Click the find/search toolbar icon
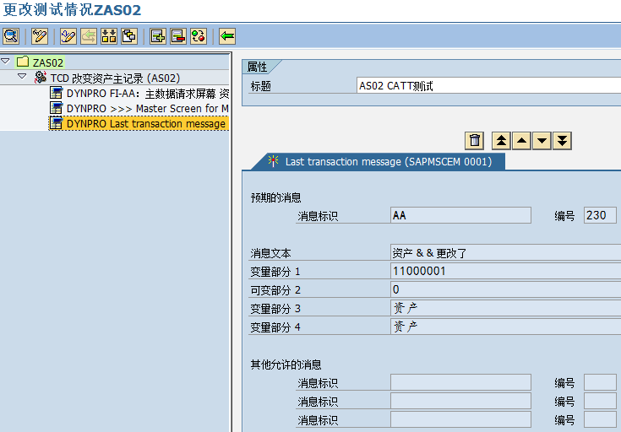 [x=11, y=35]
